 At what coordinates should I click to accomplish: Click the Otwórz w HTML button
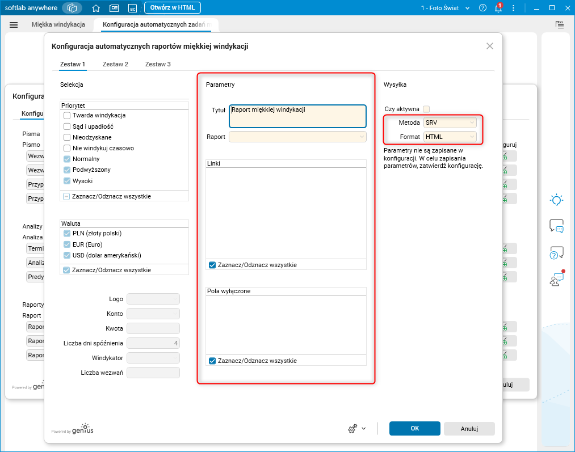[x=173, y=8]
